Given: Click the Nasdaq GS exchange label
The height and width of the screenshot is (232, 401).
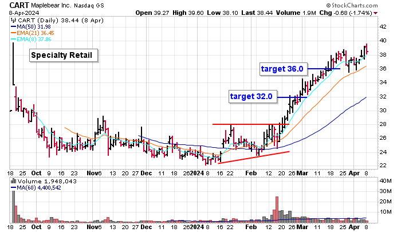Looking at the screenshot, I should (x=89, y=5).
